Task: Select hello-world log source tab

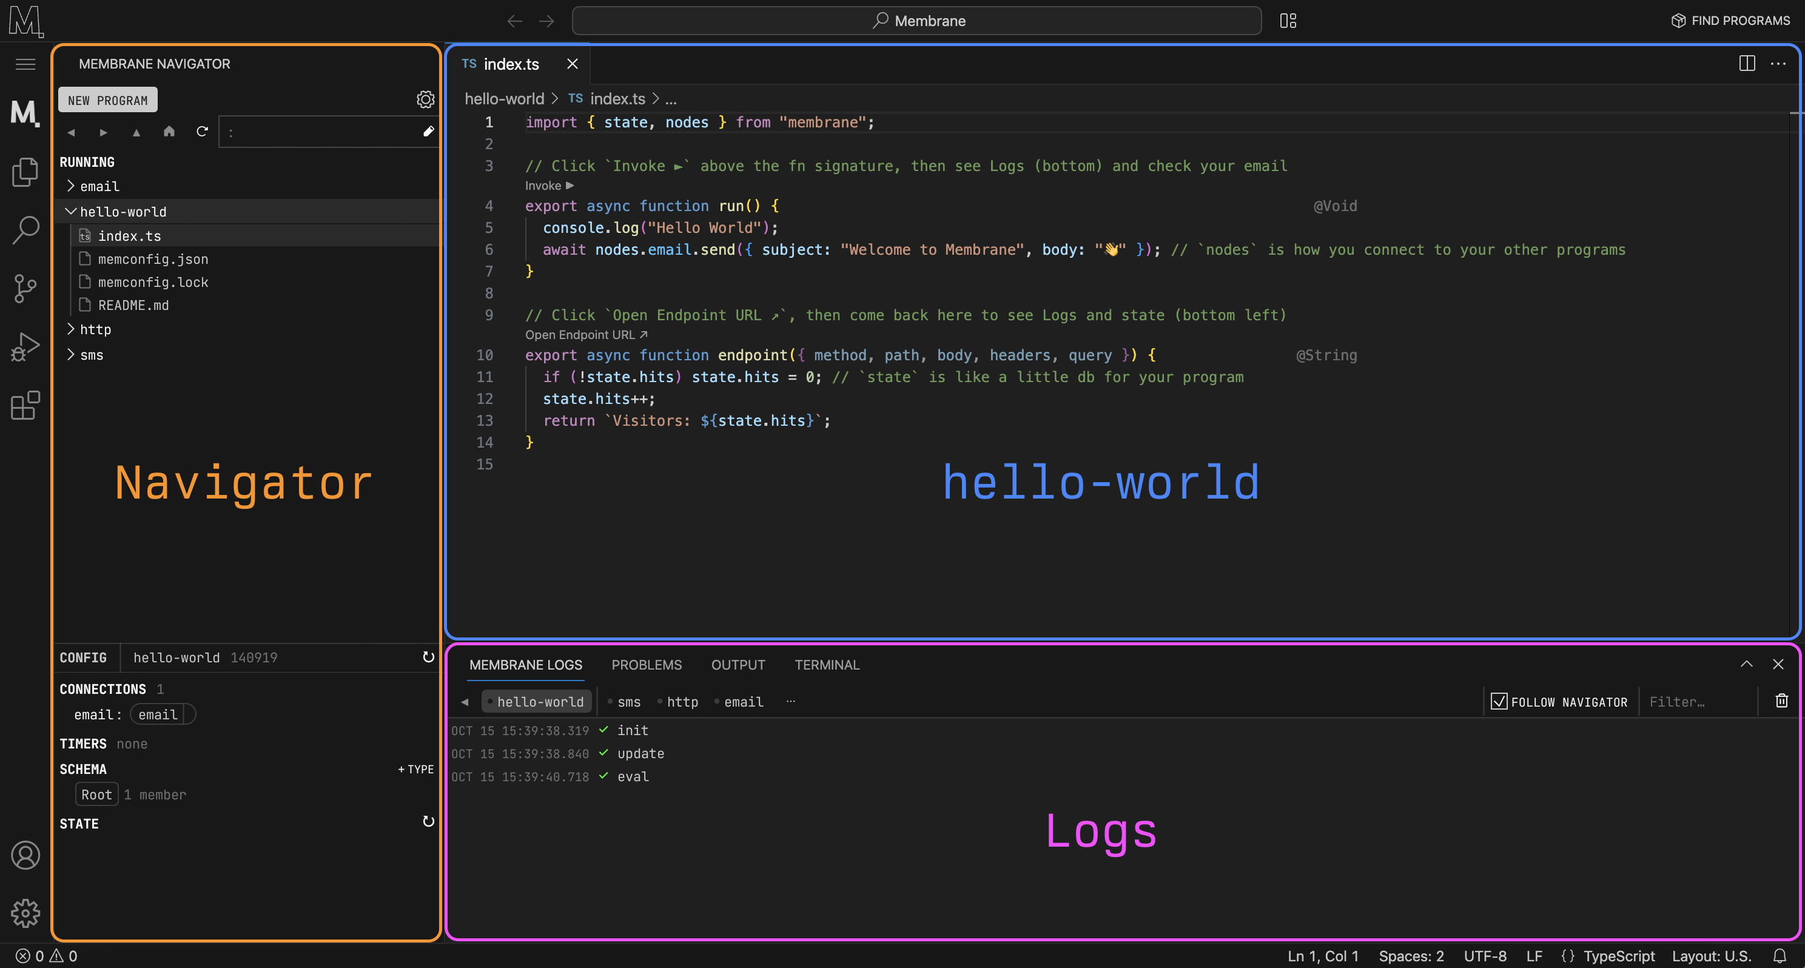Action: click(537, 702)
